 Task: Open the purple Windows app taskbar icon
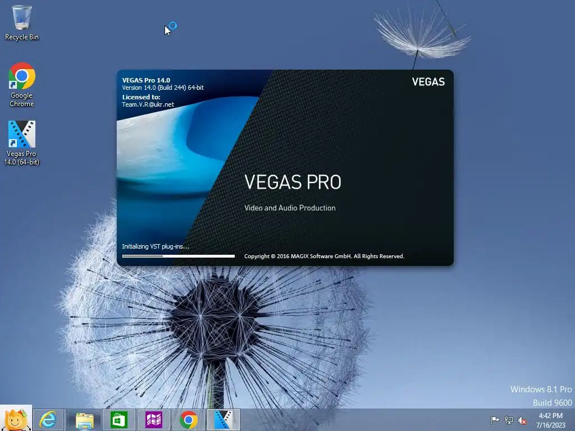pyautogui.click(x=154, y=420)
